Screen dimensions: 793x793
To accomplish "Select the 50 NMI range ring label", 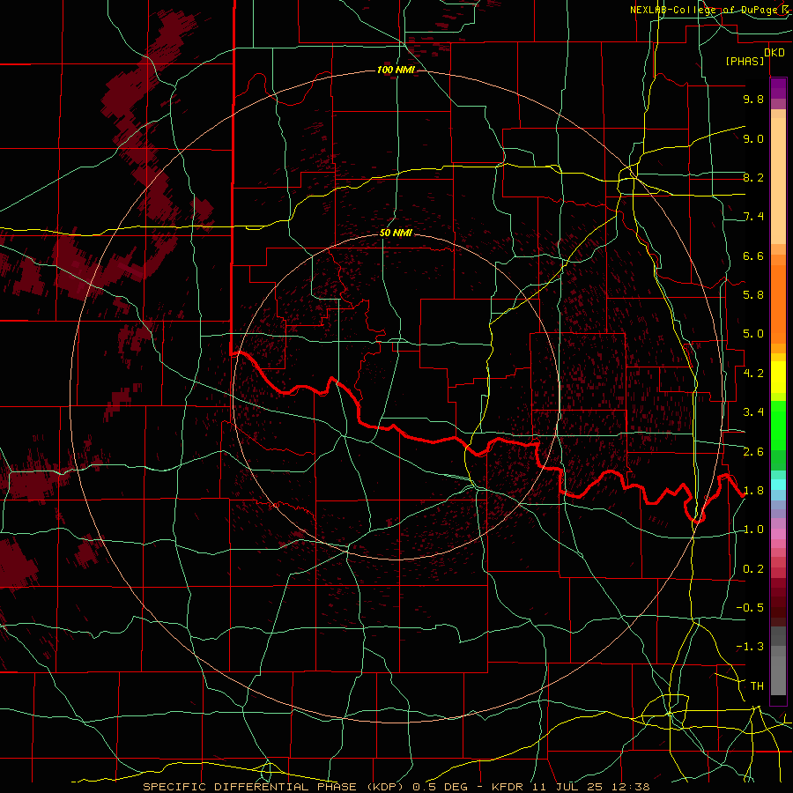I will click(x=396, y=233).
